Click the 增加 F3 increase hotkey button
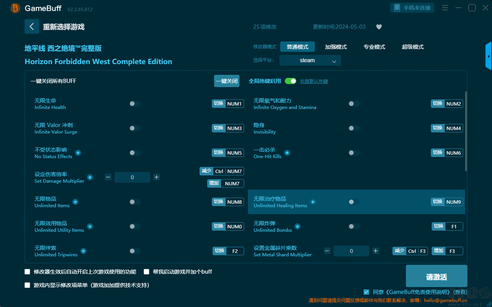The width and height of the screenshot is (492, 307). tap(447, 251)
